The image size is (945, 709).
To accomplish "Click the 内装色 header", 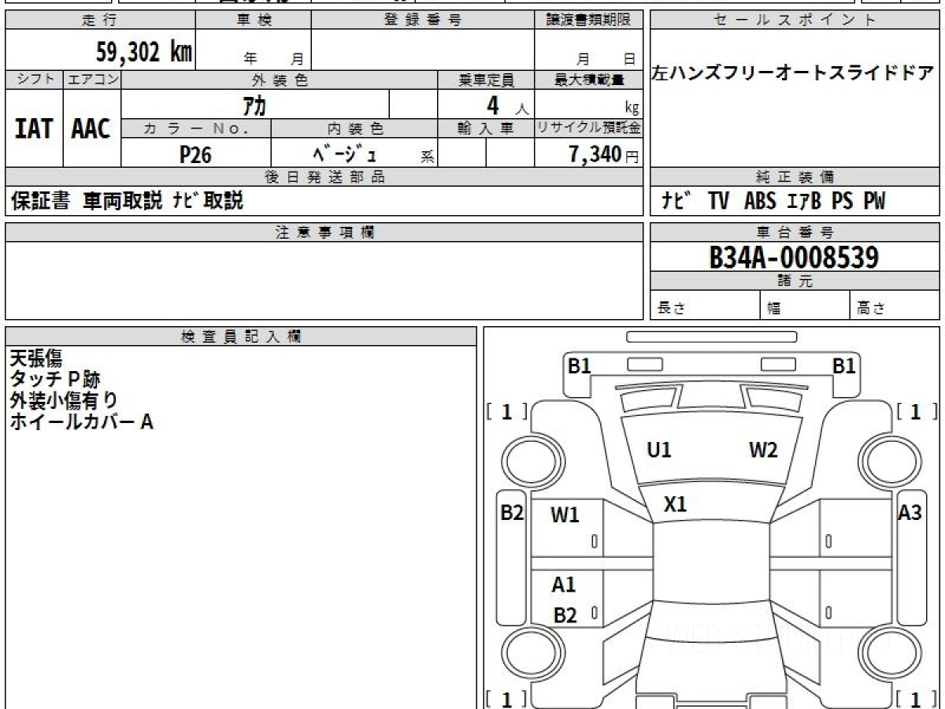I will point(354,128).
